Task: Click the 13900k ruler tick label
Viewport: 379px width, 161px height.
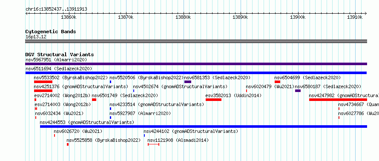Action: click(298, 17)
